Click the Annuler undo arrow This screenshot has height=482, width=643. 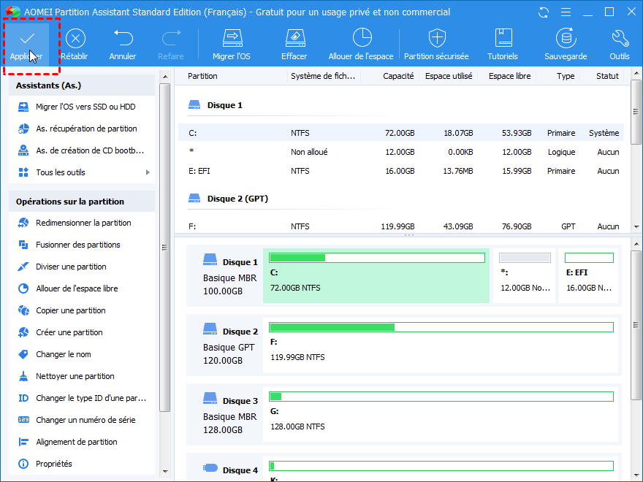(x=123, y=38)
